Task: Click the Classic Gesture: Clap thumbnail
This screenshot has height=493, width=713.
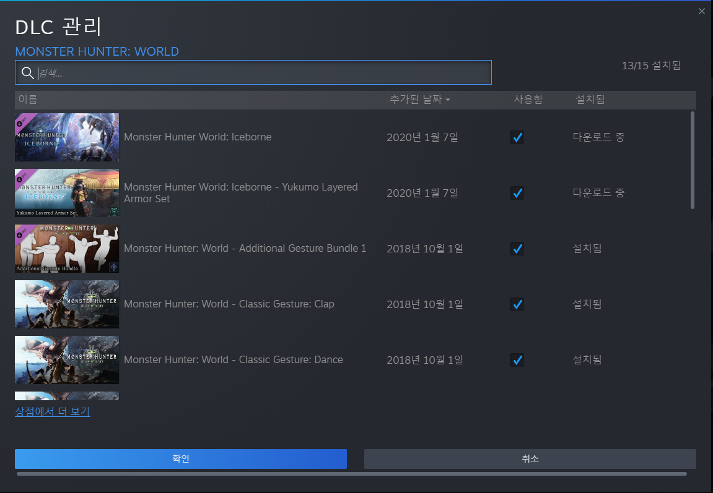Action: point(67,304)
